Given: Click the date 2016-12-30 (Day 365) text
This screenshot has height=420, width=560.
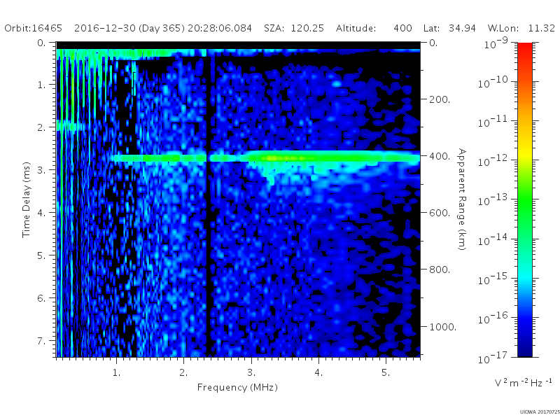Looking at the screenshot, I should (x=129, y=28).
